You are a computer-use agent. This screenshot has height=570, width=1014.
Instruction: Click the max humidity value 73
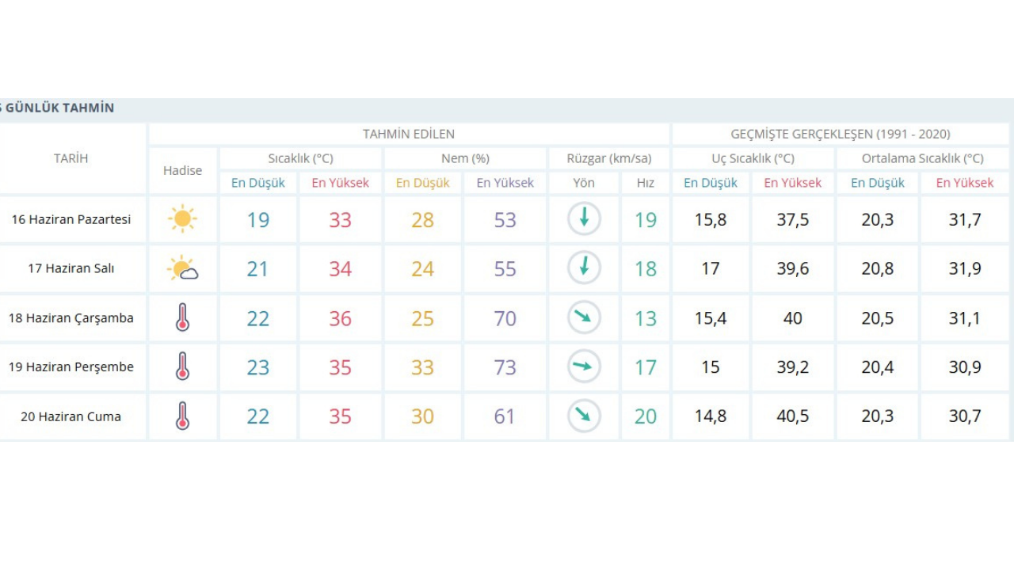click(505, 367)
